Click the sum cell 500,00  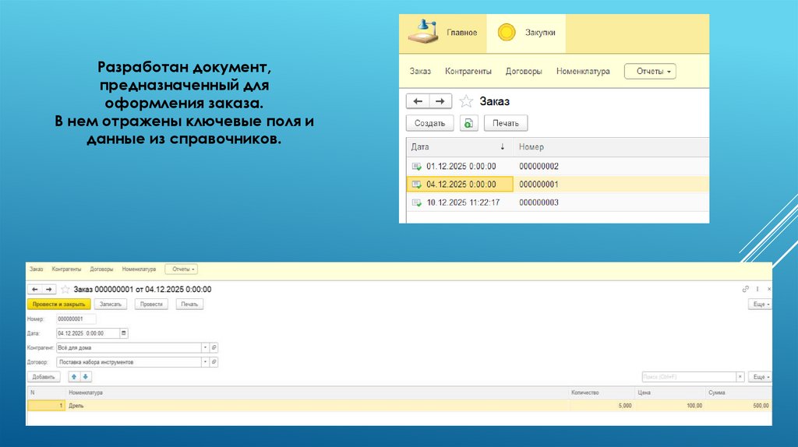click(739, 406)
